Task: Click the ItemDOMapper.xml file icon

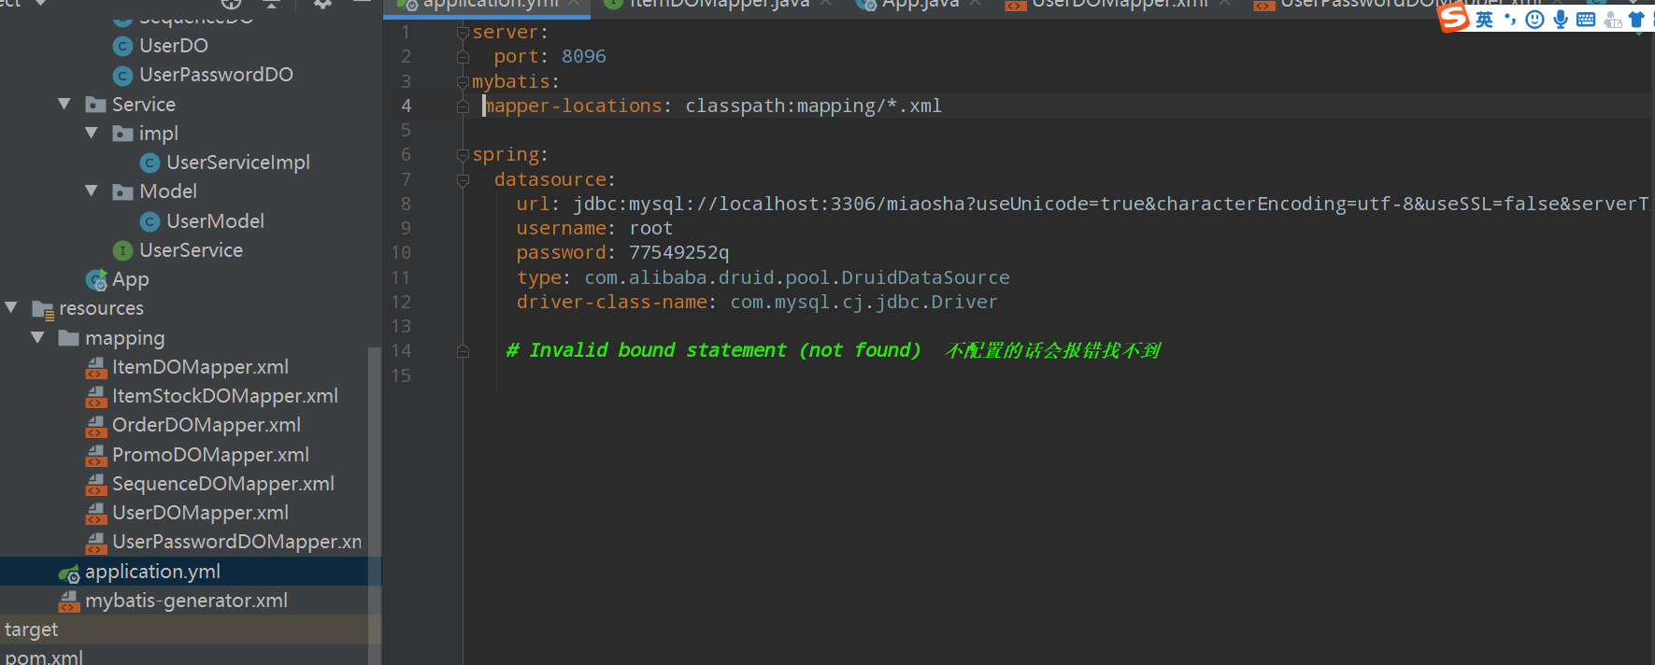Action: tap(96, 368)
